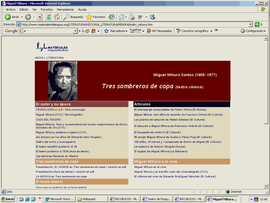Click the Miguel Mihura portrait image

point(63,81)
